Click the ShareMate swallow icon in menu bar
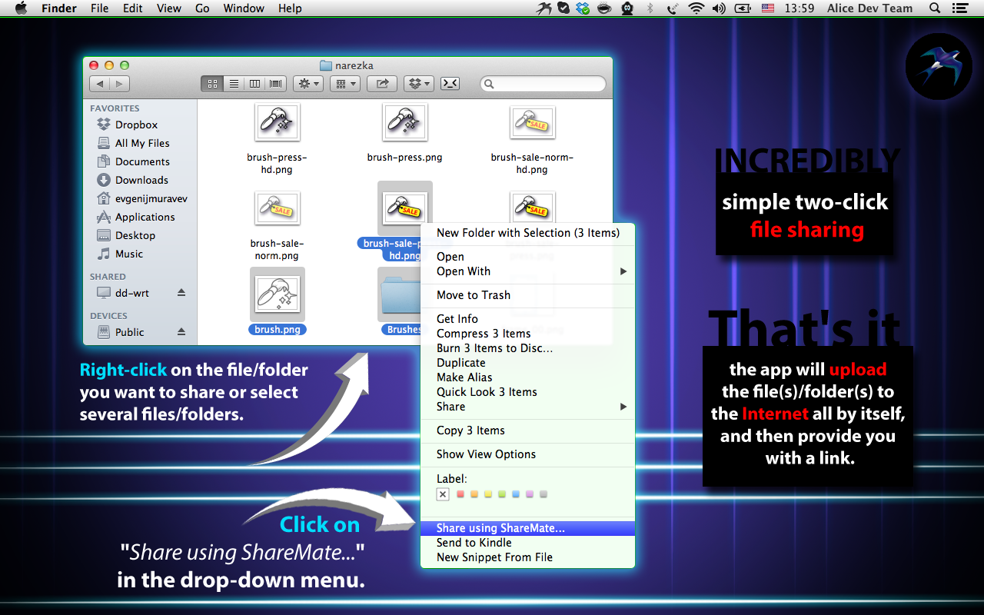The width and height of the screenshot is (984, 615). click(545, 8)
